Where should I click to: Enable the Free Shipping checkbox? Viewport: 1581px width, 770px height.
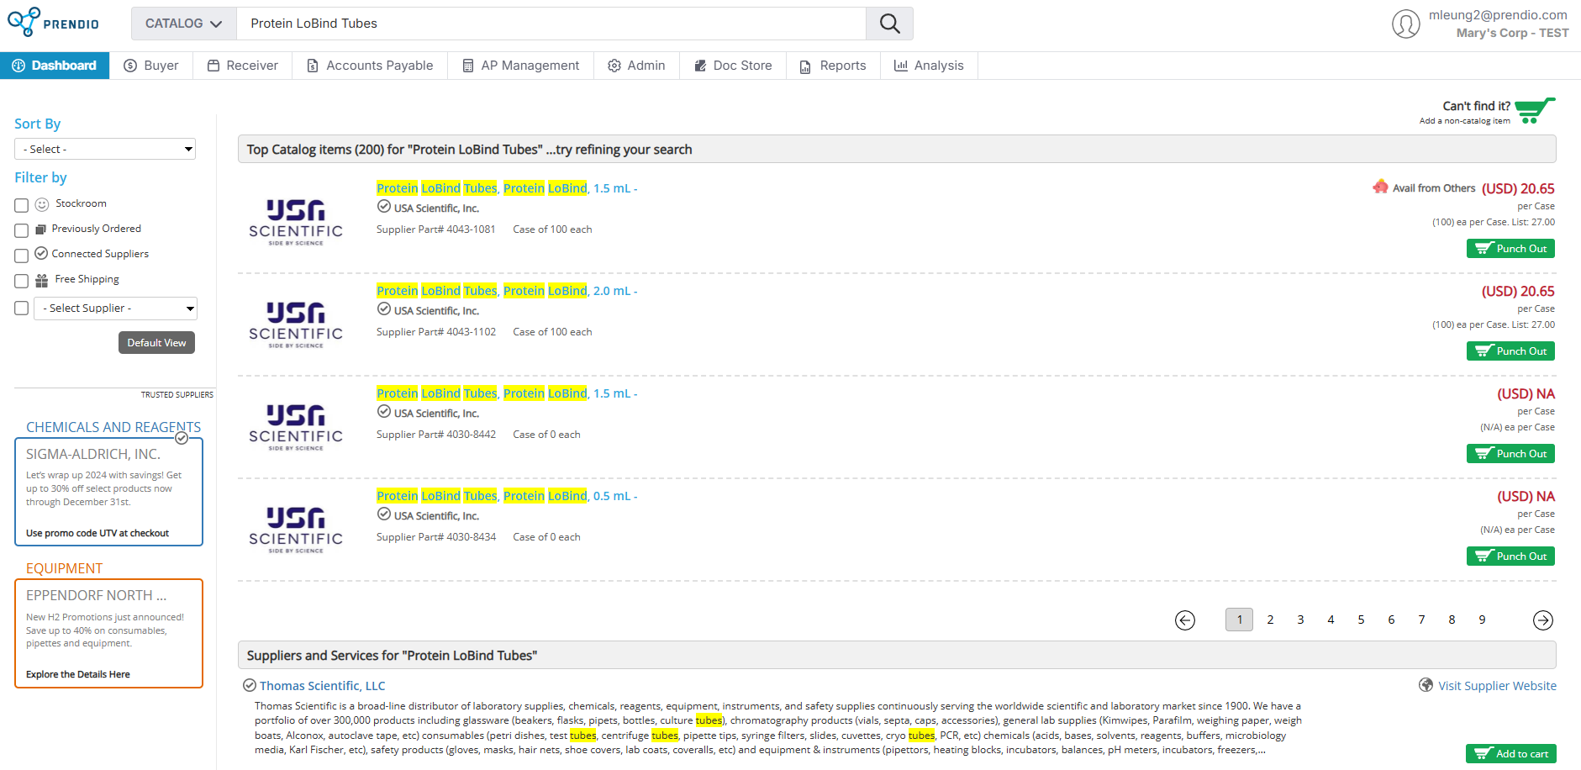tap(22, 281)
